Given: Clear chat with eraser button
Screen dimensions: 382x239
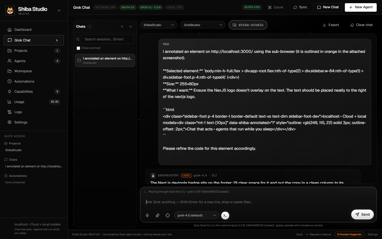Looking at the screenshot, I should point(361,25).
